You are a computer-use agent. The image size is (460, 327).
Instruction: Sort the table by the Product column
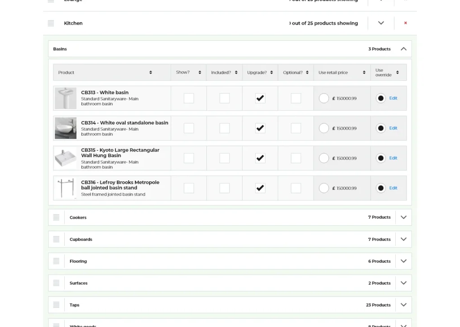150,73
